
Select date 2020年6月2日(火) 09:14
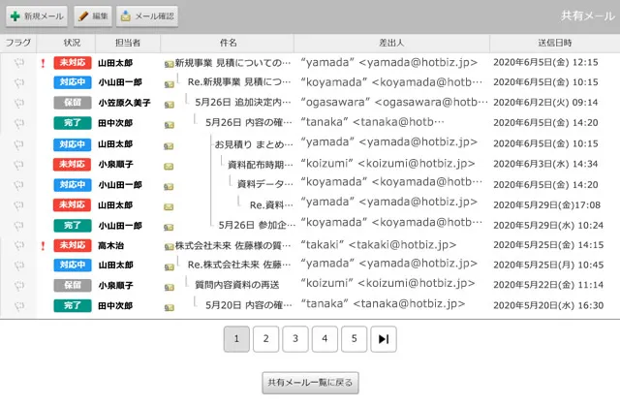[545, 103]
